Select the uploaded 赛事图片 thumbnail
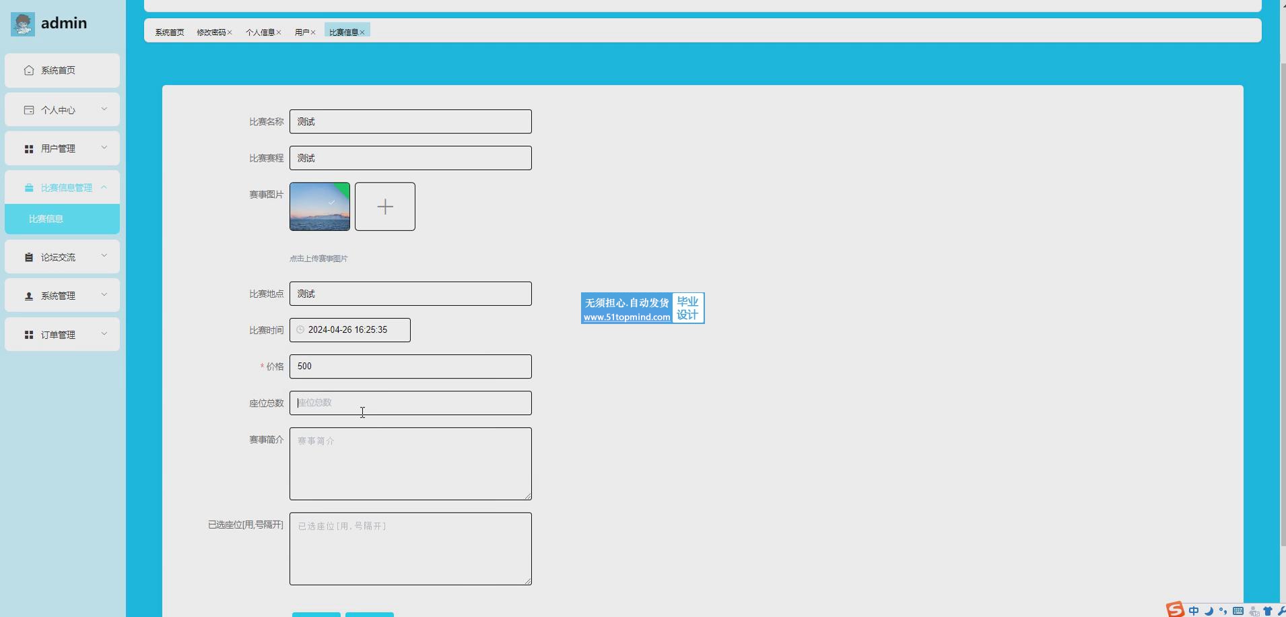Viewport: 1286px width, 617px height. (320, 207)
